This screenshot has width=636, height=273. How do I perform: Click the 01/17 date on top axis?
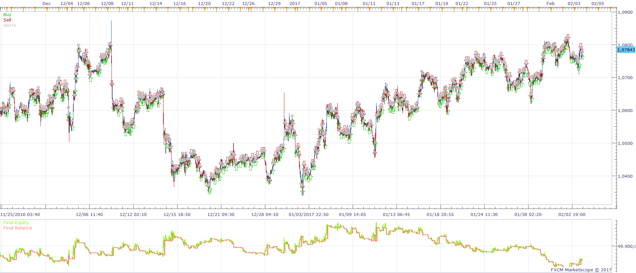418,4
